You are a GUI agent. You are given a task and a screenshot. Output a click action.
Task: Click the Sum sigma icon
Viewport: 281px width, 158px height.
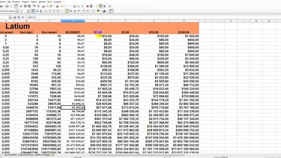tap(19, 18)
